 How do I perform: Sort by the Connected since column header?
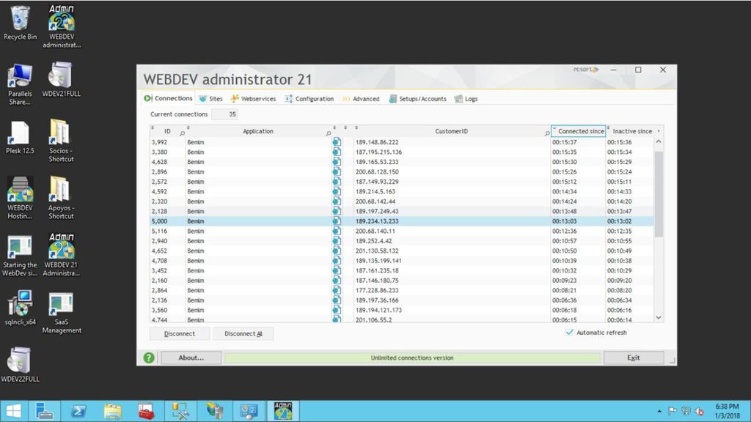pyautogui.click(x=578, y=131)
